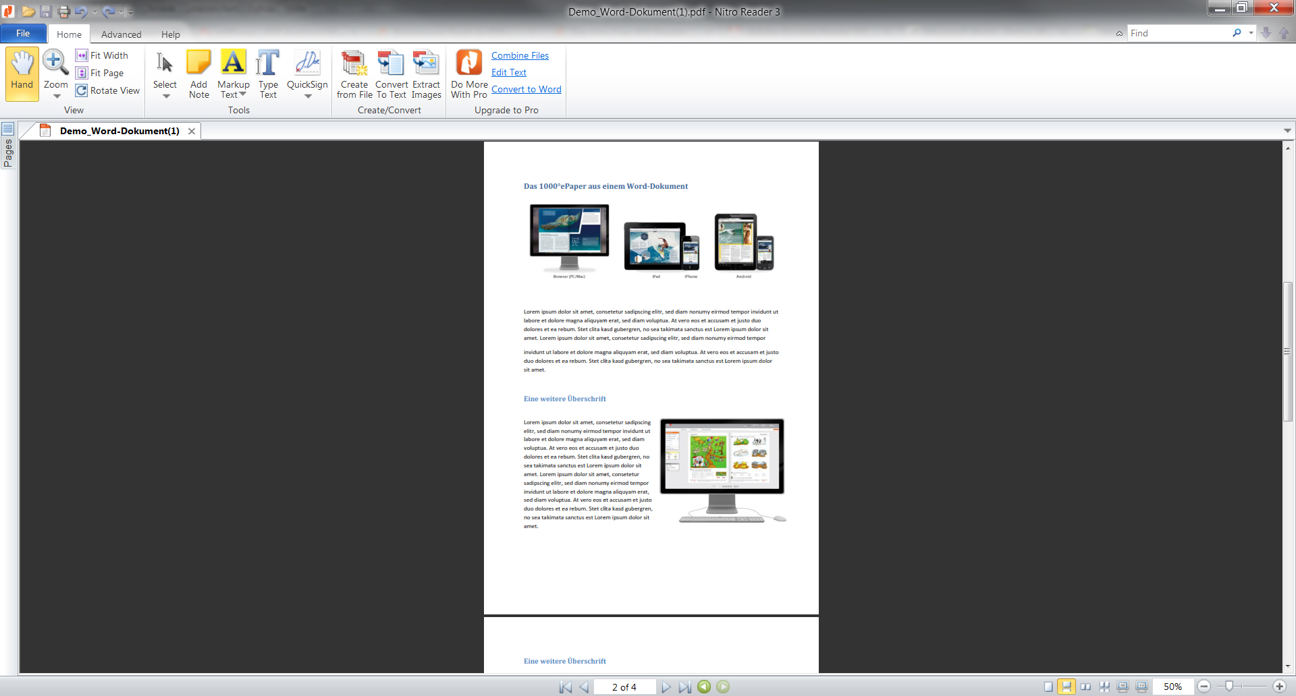Image resolution: width=1296 pixels, height=696 pixels.
Task: Click the Convert to Word link
Action: pos(526,89)
